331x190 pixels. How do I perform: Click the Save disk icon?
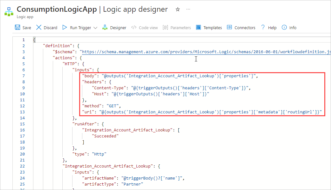pos(17,27)
